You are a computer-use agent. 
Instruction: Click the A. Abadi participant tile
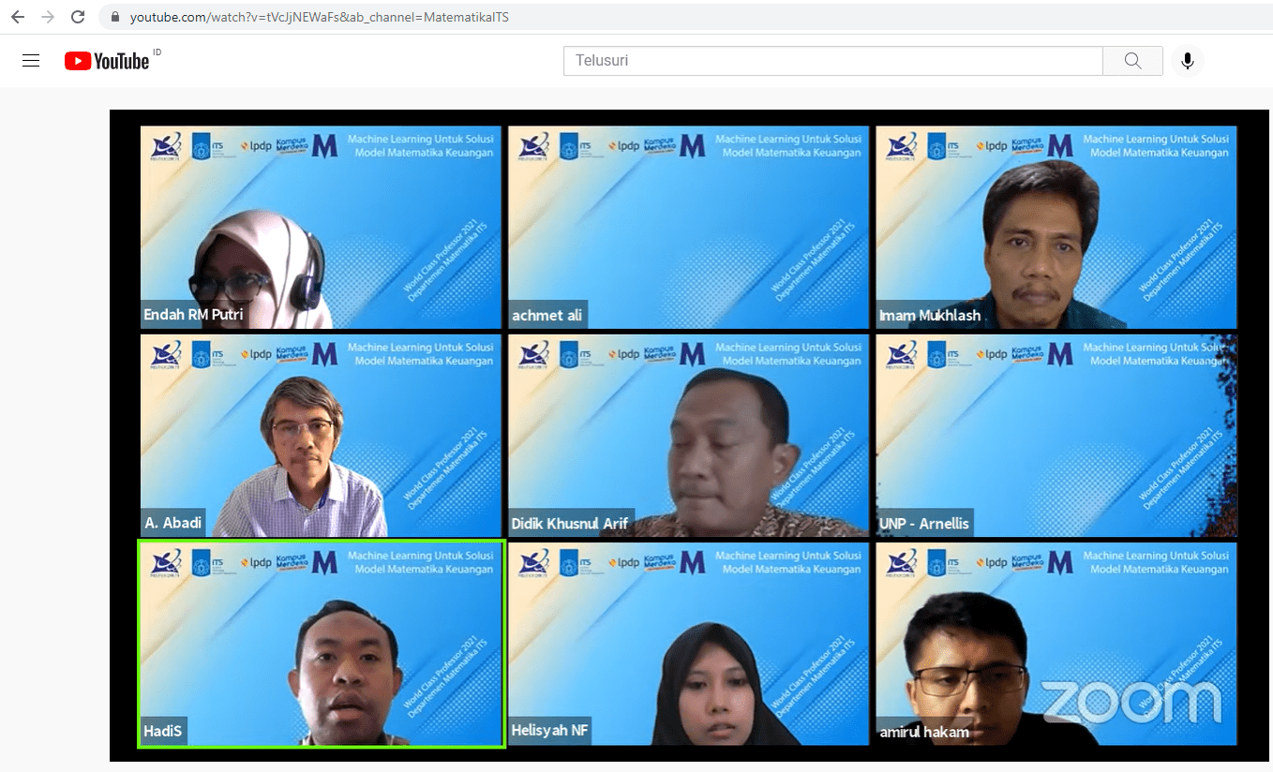coord(321,436)
